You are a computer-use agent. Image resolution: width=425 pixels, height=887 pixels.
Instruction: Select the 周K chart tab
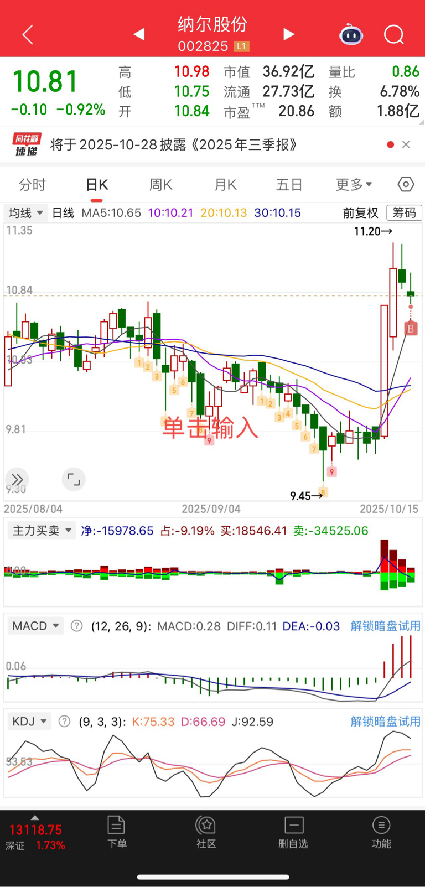pos(160,184)
